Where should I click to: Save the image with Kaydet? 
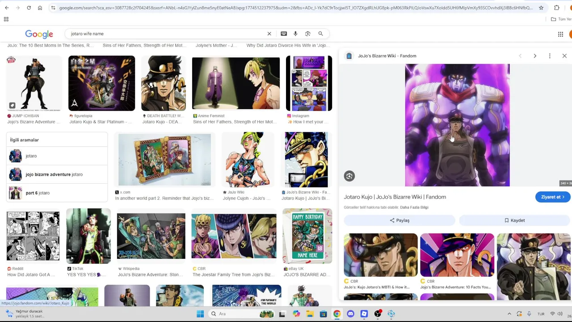coord(515,220)
